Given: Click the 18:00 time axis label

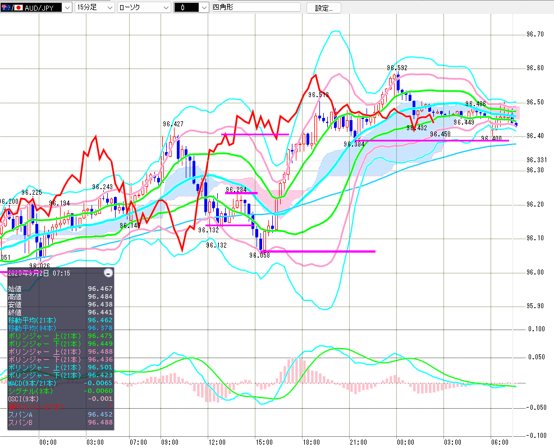Looking at the screenshot, I should 312,442.
